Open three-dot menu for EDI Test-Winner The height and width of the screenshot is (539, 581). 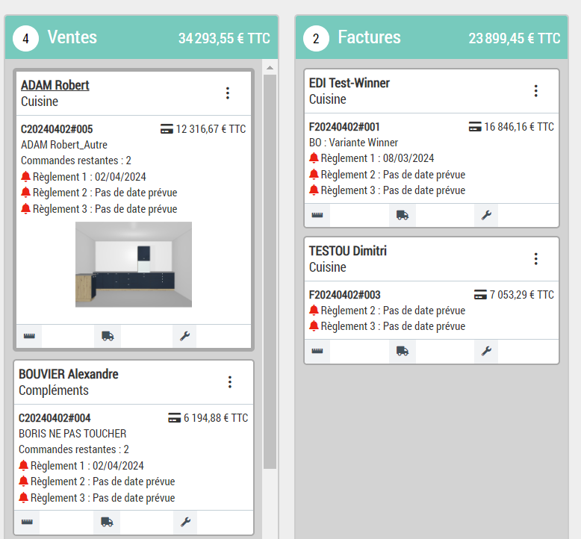(535, 91)
